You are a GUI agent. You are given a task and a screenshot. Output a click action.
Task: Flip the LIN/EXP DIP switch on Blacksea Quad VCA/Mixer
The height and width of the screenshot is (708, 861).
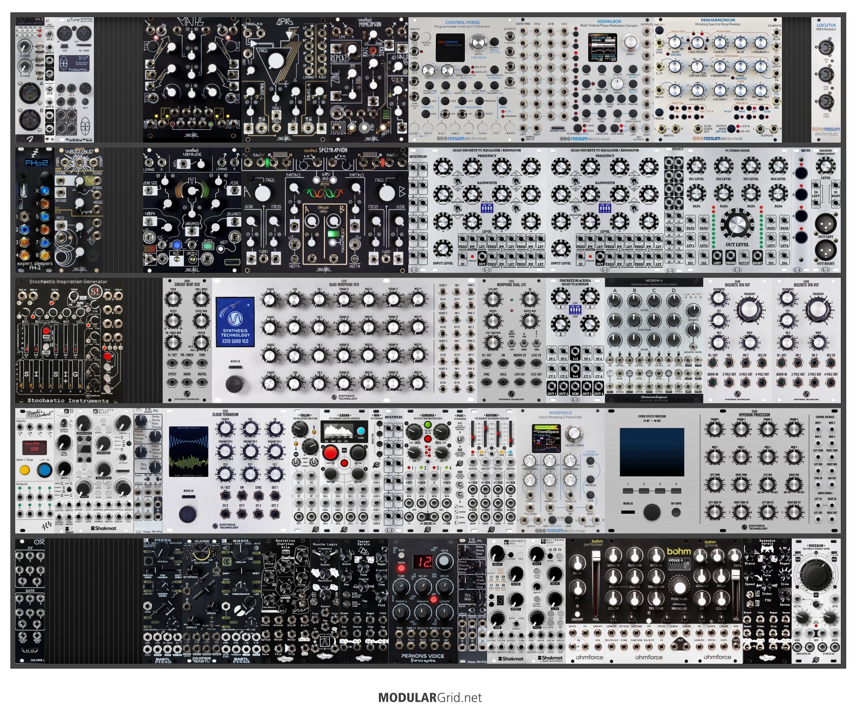(x=575, y=310)
